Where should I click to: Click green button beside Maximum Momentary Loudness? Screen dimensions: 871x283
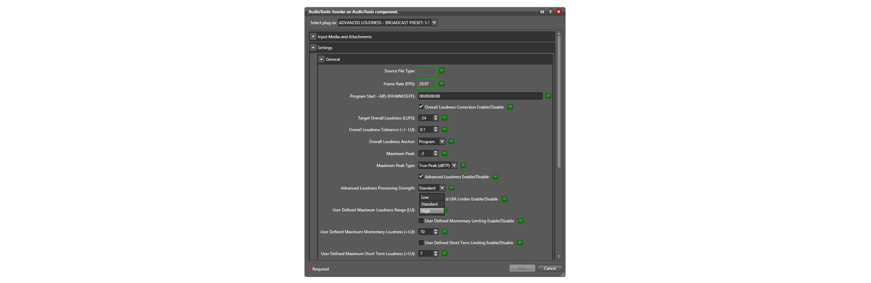pyautogui.click(x=444, y=232)
